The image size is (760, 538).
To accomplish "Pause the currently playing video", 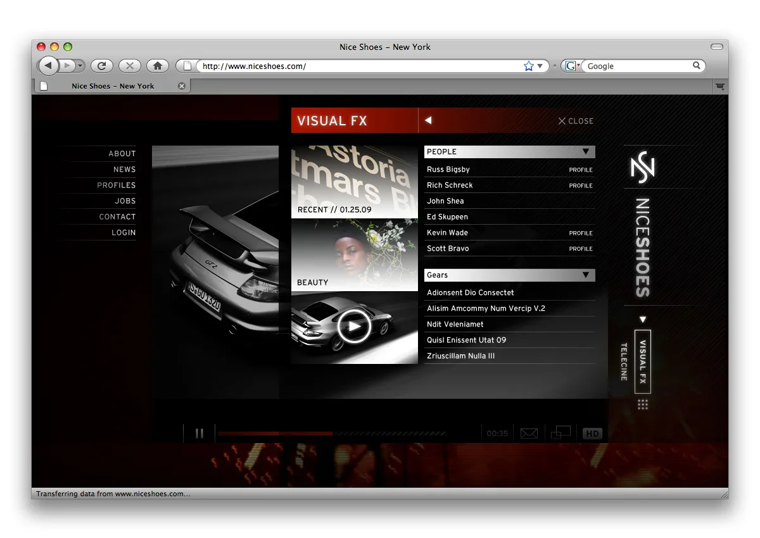I will 199,433.
